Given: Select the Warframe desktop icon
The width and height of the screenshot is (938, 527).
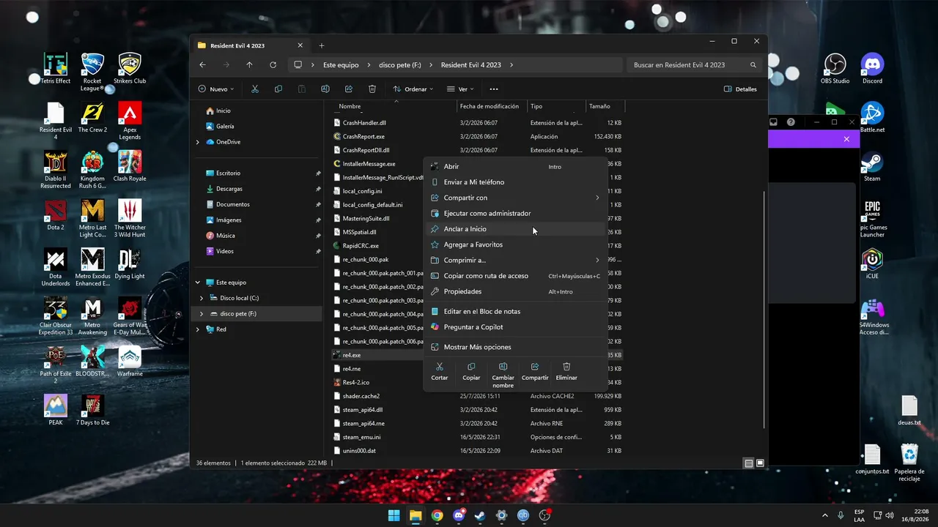Looking at the screenshot, I should [x=130, y=361].
